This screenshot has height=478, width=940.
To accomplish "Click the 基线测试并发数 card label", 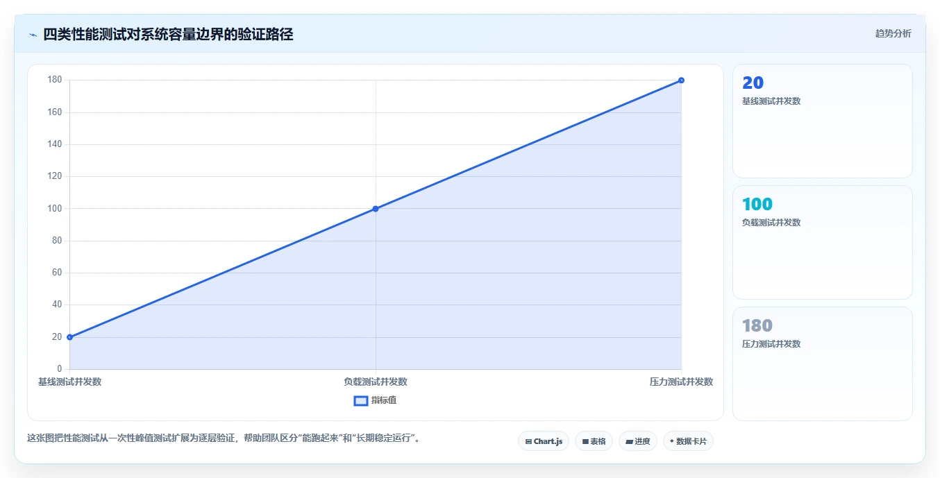I will point(771,101).
